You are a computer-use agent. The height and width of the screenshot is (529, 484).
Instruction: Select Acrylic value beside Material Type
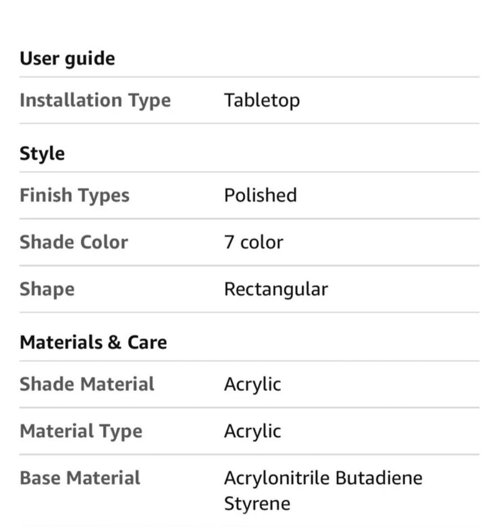252,432
